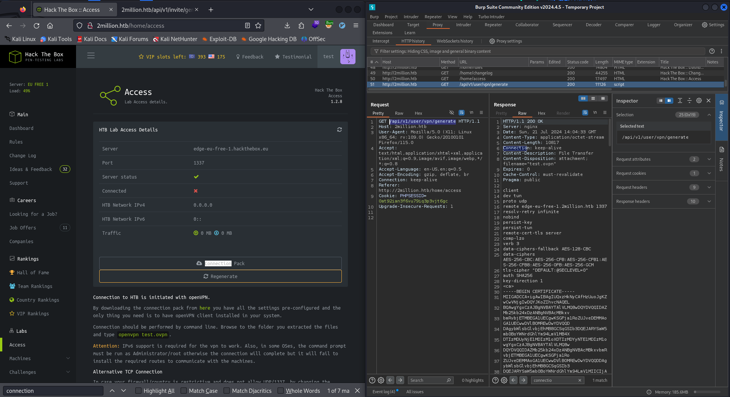Click the Burp memory usage bar

click(707, 392)
